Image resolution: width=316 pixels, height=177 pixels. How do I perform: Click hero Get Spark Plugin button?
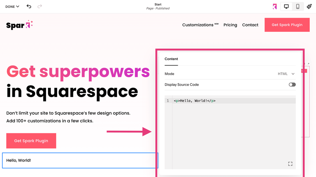coord(31,141)
